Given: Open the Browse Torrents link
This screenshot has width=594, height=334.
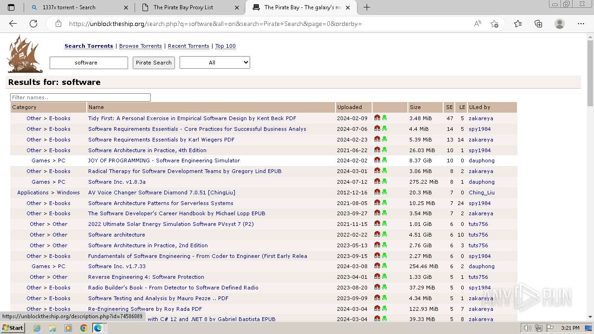Looking at the screenshot, I should click(141, 46).
